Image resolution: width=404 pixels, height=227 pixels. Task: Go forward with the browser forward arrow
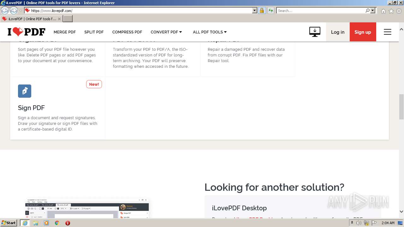(x=14, y=10)
